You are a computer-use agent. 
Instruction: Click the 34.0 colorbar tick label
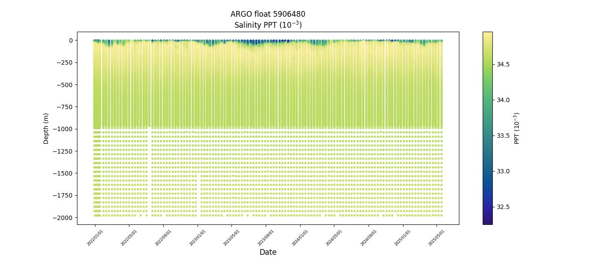pyautogui.click(x=503, y=100)
